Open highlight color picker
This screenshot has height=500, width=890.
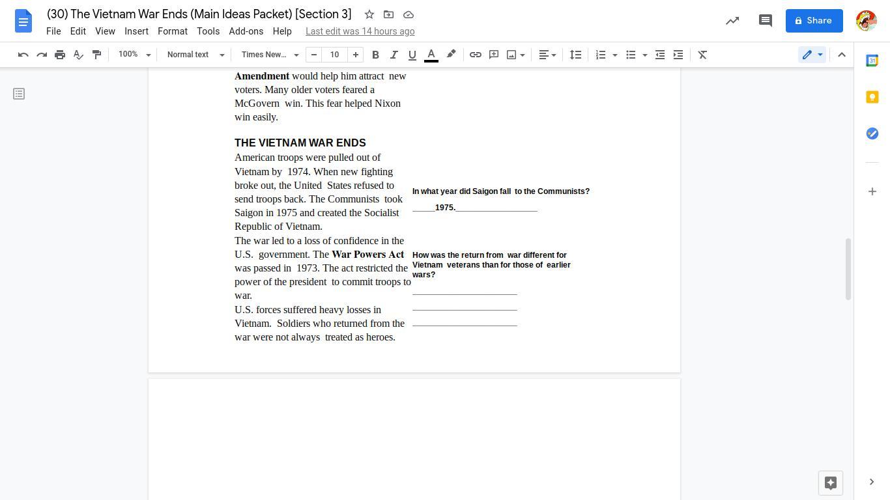click(x=451, y=55)
